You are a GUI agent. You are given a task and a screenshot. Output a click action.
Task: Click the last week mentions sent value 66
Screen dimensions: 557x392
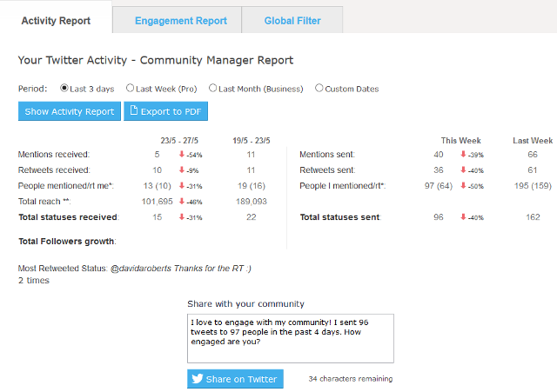click(533, 155)
